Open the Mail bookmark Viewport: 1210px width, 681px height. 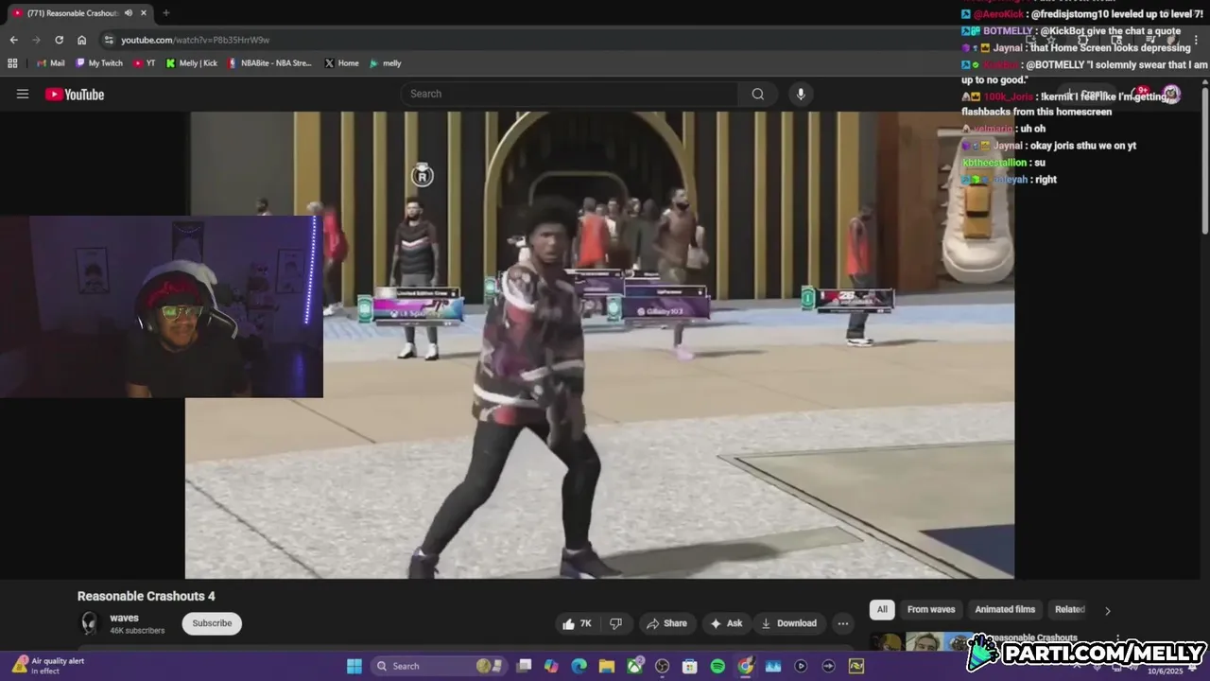pos(50,63)
